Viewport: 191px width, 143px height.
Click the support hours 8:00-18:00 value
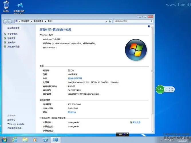(73, 108)
